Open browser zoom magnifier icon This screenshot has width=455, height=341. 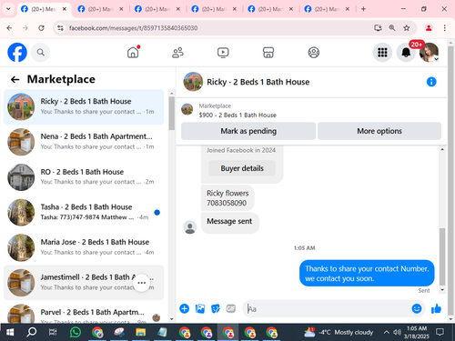point(392,28)
